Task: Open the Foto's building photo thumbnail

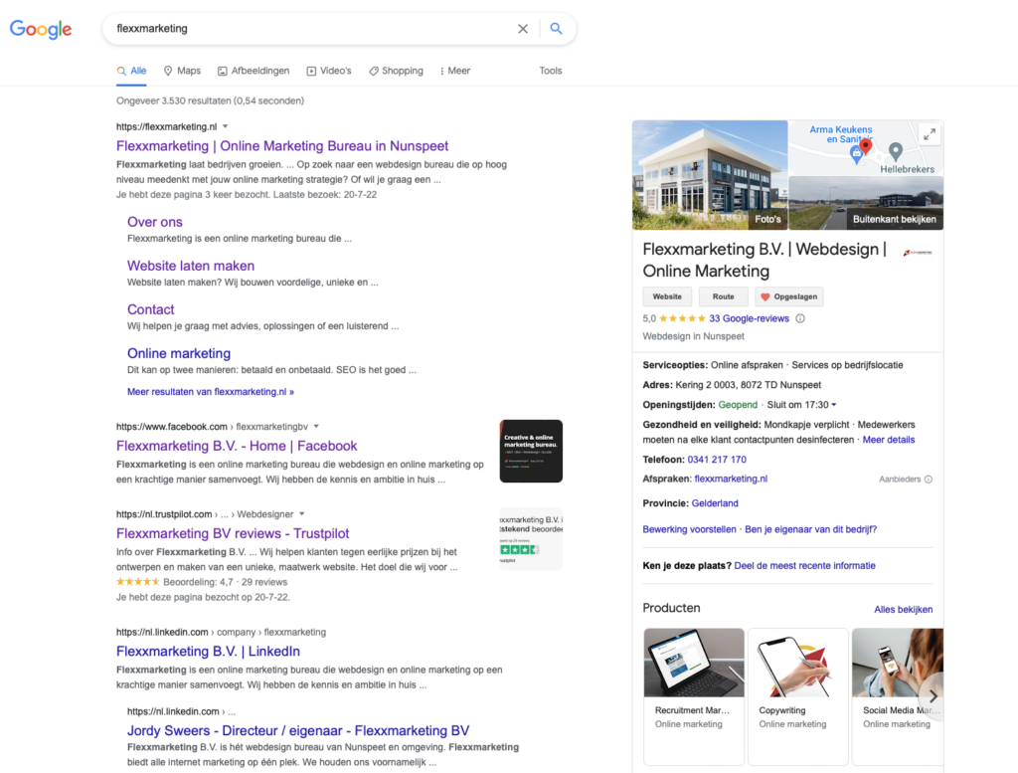Action: (x=710, y=175)
